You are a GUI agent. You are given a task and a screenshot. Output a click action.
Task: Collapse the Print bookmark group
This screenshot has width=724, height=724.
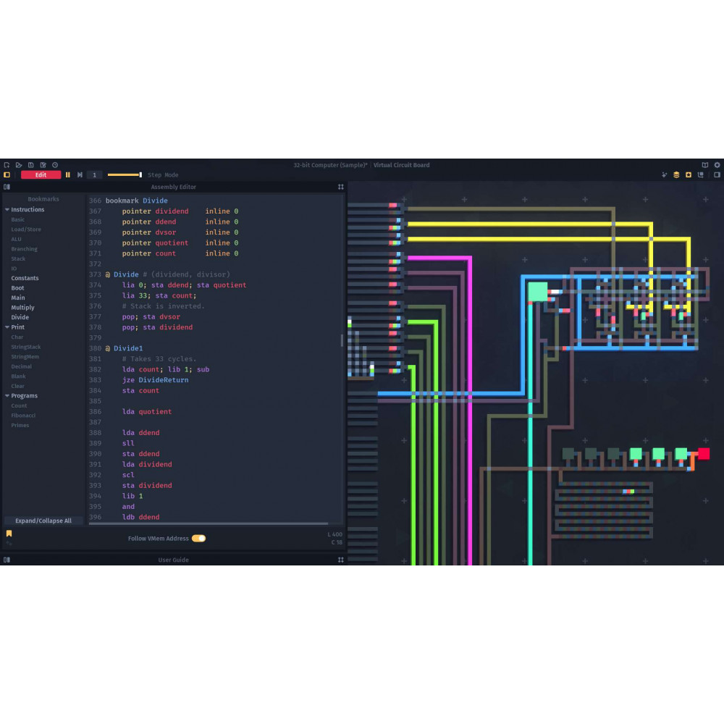coord(7,327)
